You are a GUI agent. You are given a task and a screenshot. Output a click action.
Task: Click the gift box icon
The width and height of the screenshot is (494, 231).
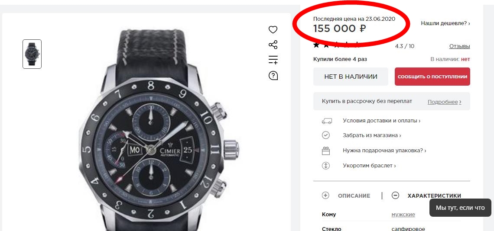[x=326, y=151]
